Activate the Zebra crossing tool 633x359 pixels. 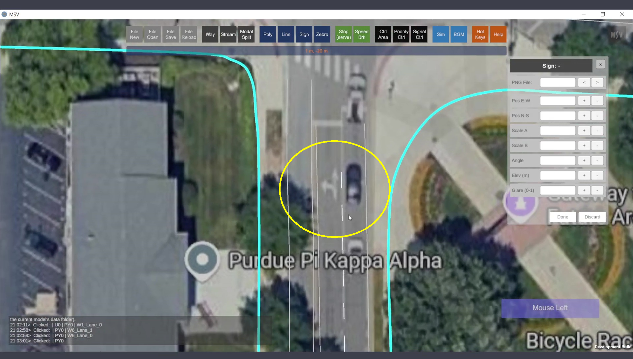[x=322, y=34]
